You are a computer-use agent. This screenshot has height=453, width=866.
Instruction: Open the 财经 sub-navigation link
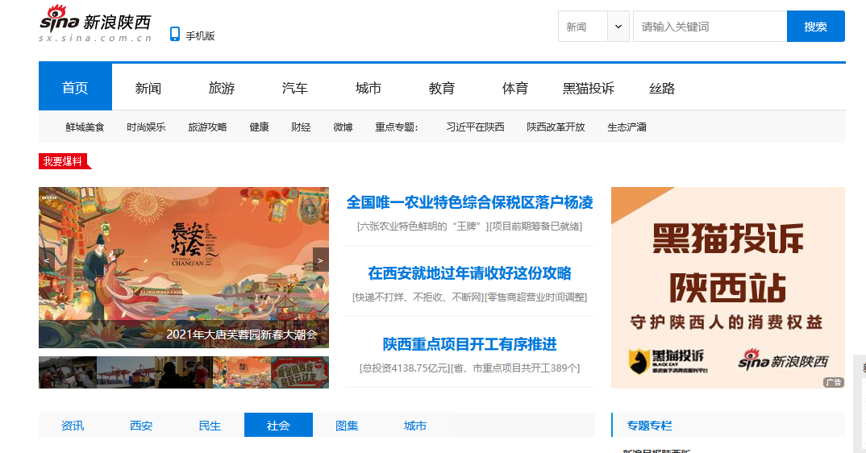click(301, 127)
